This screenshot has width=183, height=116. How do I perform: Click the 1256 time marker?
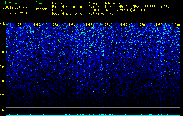coord(106,25)
